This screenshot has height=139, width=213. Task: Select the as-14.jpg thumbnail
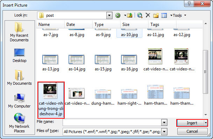point(77,60)
